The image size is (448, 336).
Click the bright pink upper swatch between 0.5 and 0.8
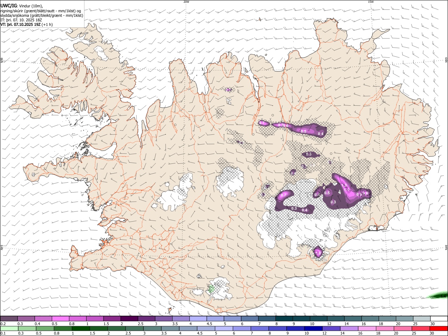60,318
